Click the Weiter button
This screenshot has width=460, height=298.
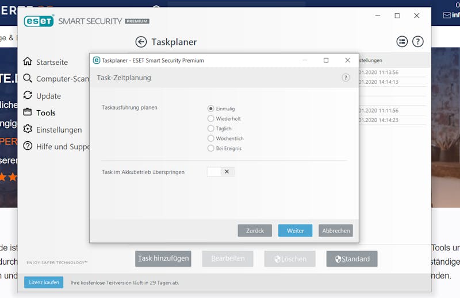click(296, 231)
